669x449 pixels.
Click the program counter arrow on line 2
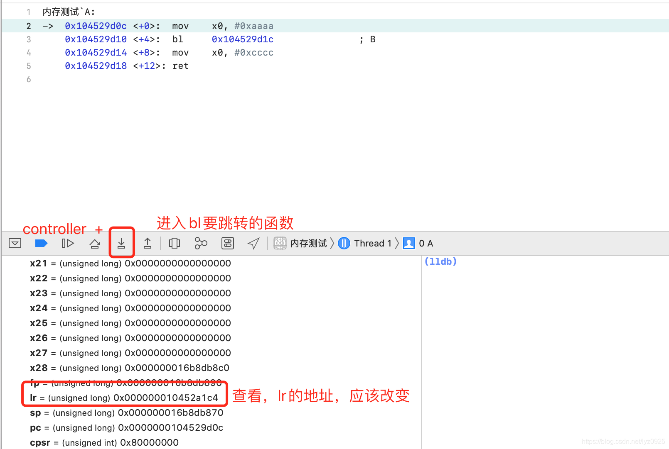[48, 26]
